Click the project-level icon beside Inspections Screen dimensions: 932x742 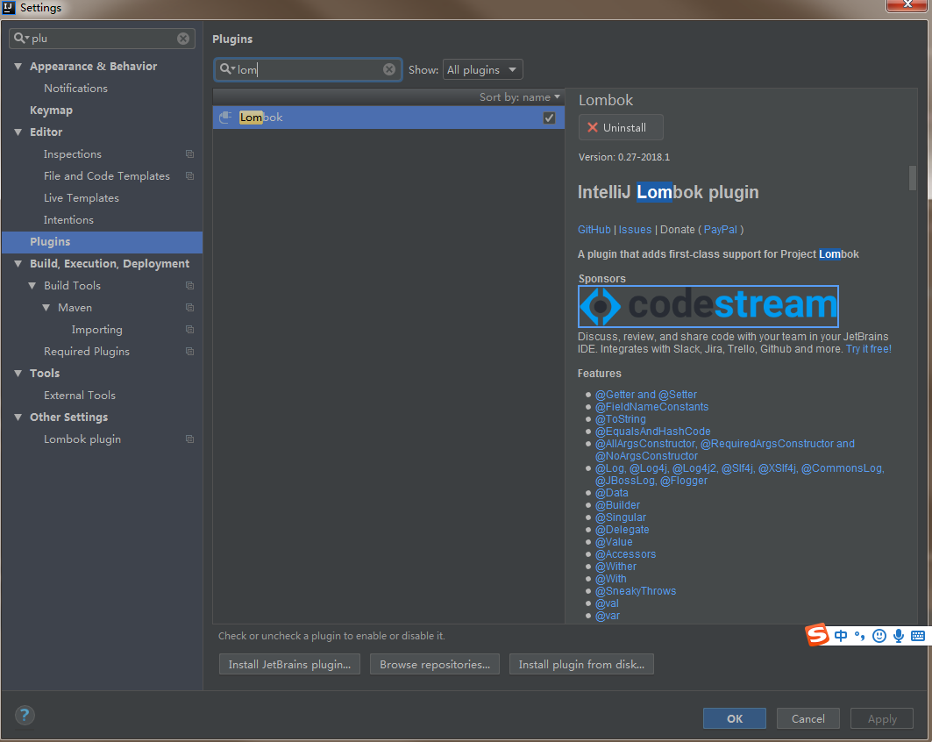(x=189, y=154)
